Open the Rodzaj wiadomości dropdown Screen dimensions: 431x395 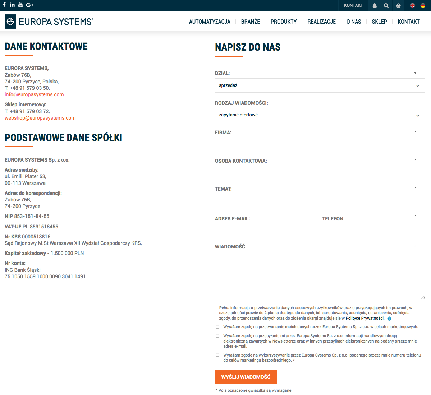320,115
